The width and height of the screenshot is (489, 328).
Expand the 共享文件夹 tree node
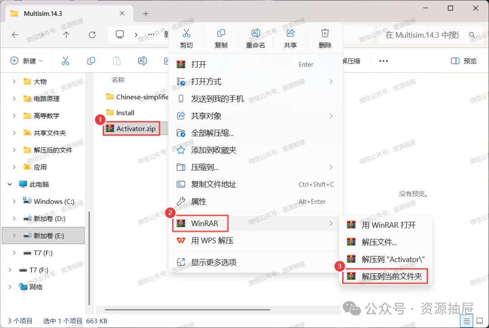click(14, 133)
